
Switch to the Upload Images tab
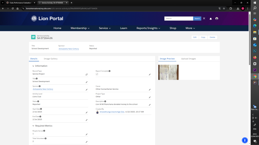pos(188,59)
